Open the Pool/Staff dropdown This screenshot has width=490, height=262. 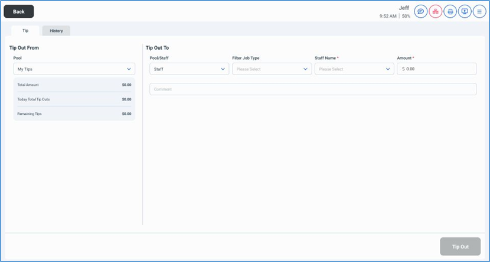click(189, 69)
